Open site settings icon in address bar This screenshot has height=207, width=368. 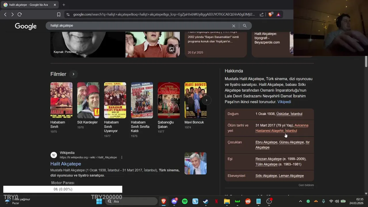tap(68, 14)
